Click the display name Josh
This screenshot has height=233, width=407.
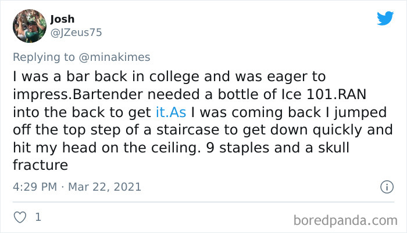62,19
